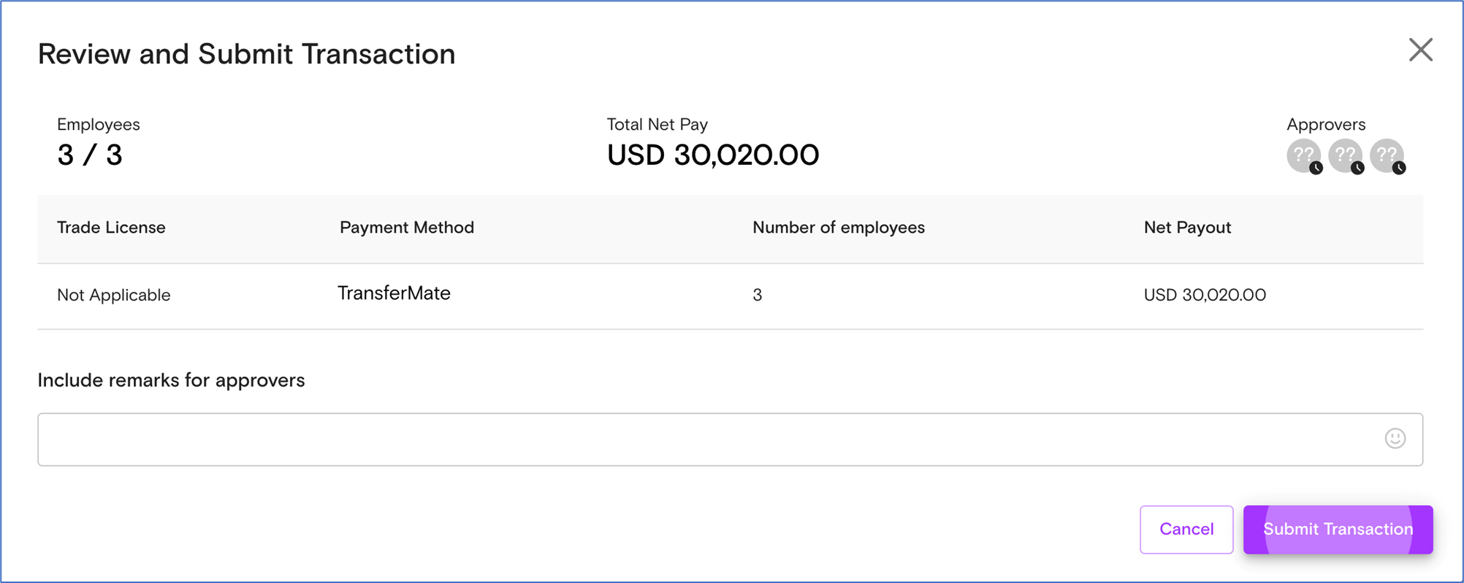1464x583 pixels.
Task: Click the pending clock badge on the middle approver
Action: (1357, 168)
